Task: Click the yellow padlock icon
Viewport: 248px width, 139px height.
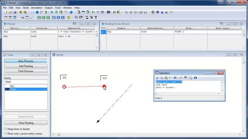Action: point(69,18)
